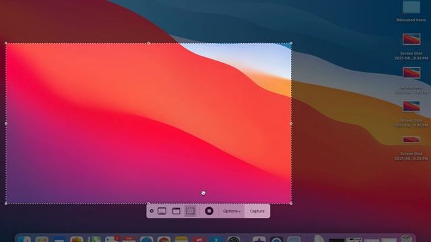Click the bottom-left selection corner handle
This screenshot has width=431, height=242.
click(6, 204)
